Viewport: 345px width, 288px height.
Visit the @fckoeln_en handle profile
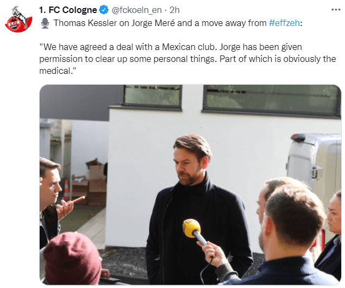(136, 10)
